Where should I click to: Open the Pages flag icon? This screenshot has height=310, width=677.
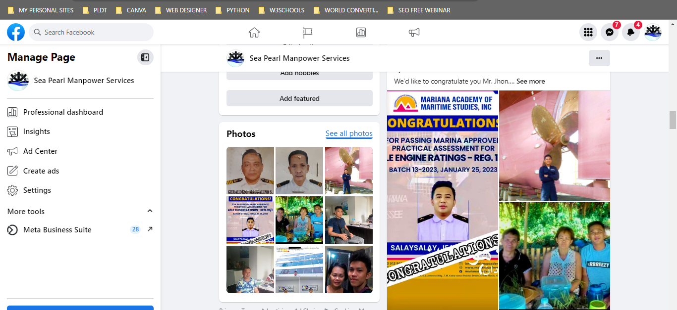308,32
